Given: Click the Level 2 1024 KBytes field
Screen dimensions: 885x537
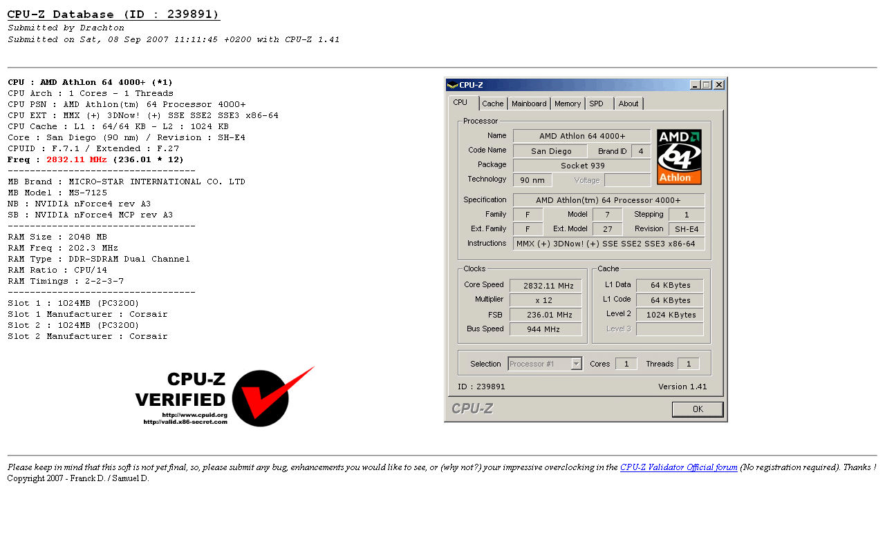Looking at the screenshot, I should click(669, 315).
